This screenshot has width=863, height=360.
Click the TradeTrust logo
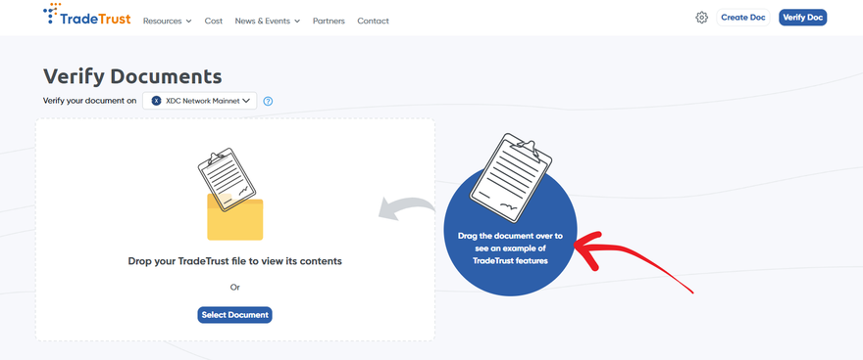tap(87, 15)
